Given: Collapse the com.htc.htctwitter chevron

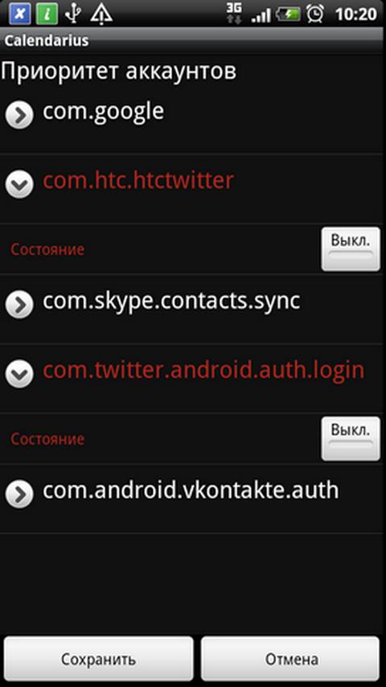Looking at the screenshot, I should [19, 184].
